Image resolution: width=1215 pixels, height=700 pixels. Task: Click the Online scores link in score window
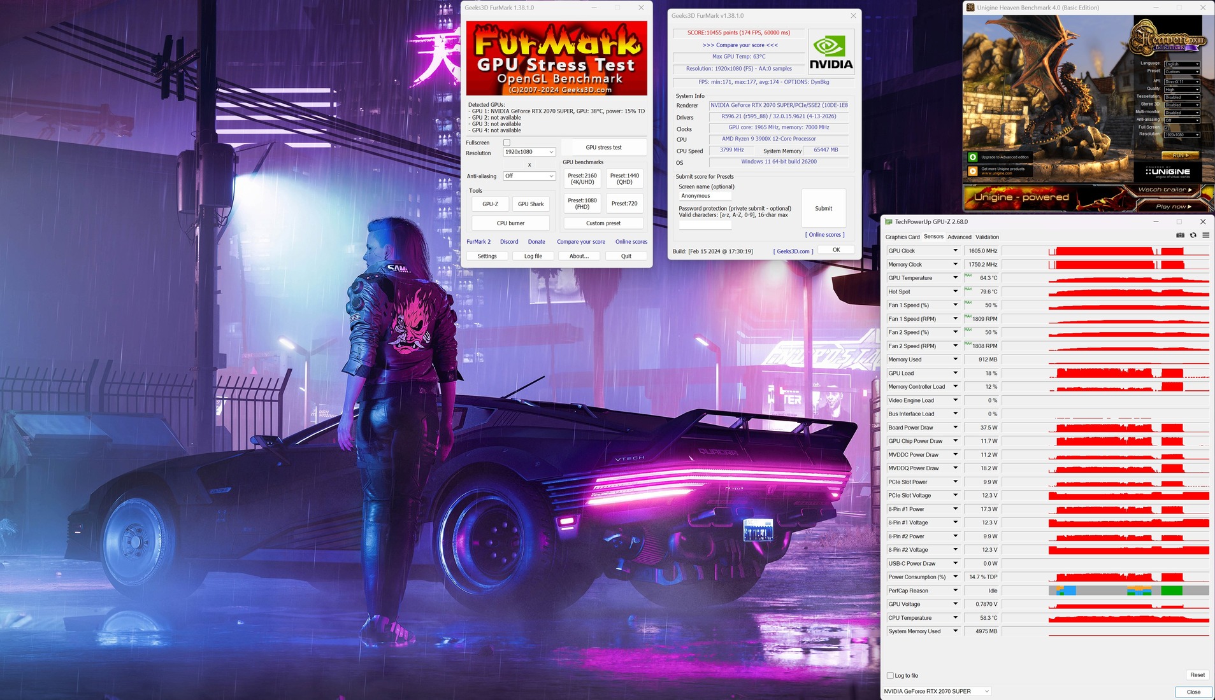tap(824, 235)
